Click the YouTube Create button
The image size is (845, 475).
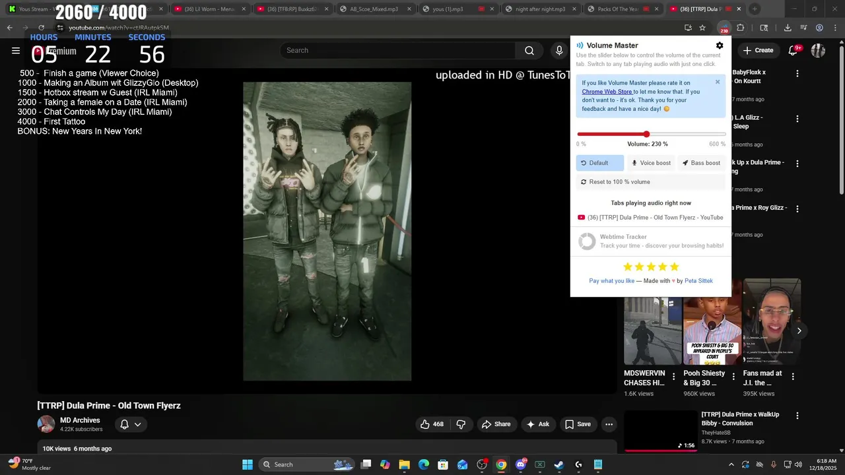tap(758, 50)
